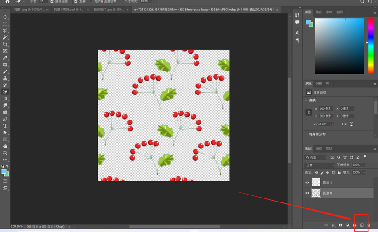The image size is (378, 232).
Task: Select the Horizontal Type tool
Action: [5, 126]
